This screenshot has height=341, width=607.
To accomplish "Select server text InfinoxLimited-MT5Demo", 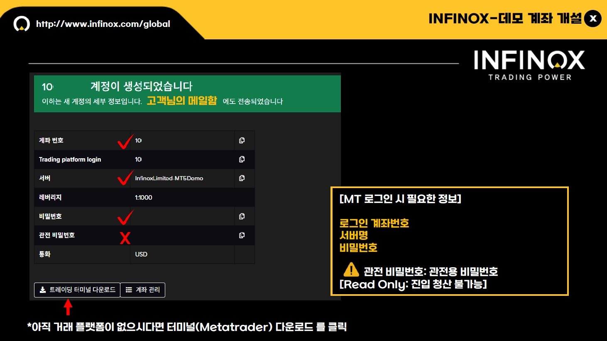I will click(x=169, y=178).
